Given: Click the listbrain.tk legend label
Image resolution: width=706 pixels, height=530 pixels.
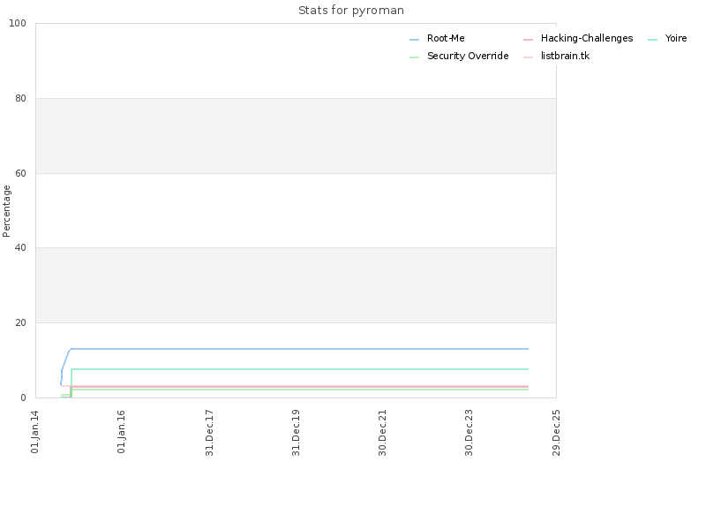Looking at the screenshot, I should click(x=565, y=56).
